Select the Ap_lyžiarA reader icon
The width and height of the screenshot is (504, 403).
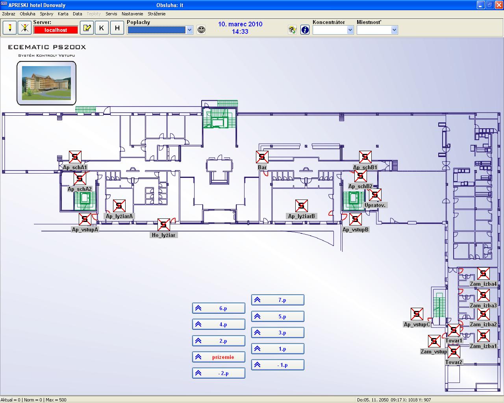tap(119, 206)
